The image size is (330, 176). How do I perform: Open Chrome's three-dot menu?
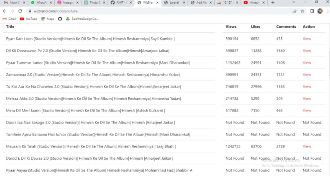[x=328, y=11]
